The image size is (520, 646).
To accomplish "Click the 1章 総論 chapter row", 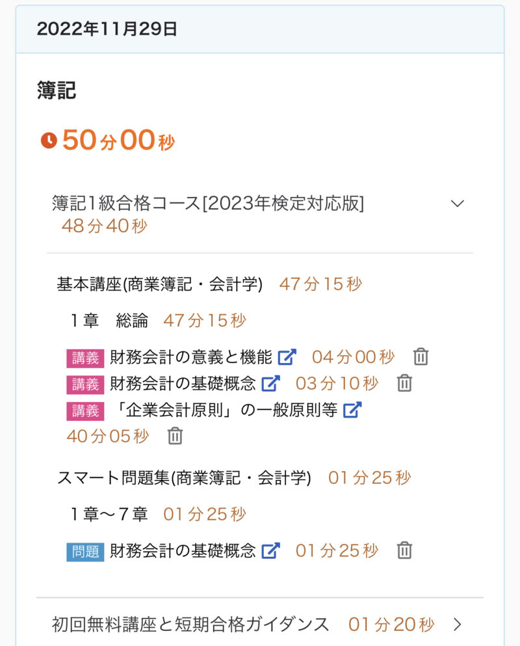I will pos(109,321).
